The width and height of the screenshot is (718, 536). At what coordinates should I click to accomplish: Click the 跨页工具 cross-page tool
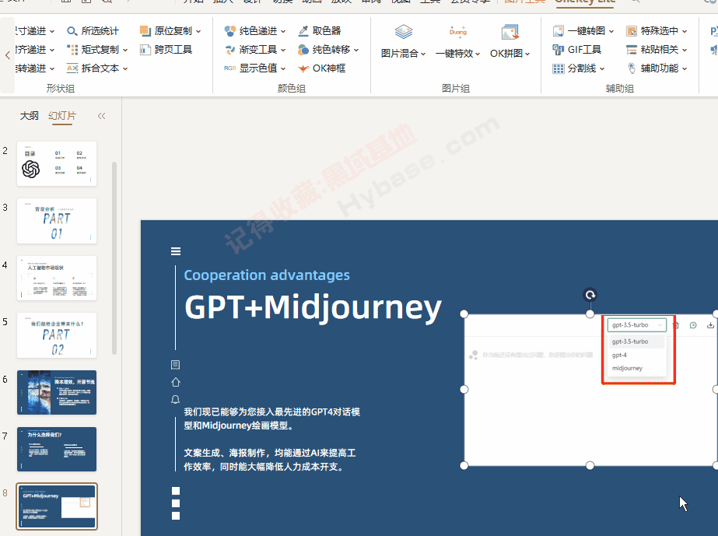[x=166, y=50]
